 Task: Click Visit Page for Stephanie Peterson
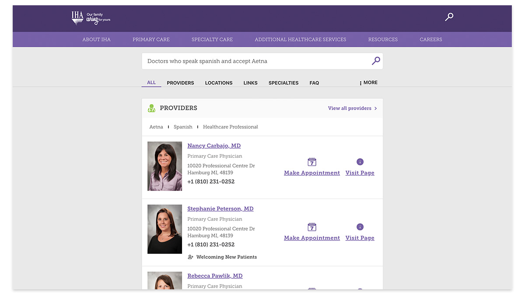(360, 238)
